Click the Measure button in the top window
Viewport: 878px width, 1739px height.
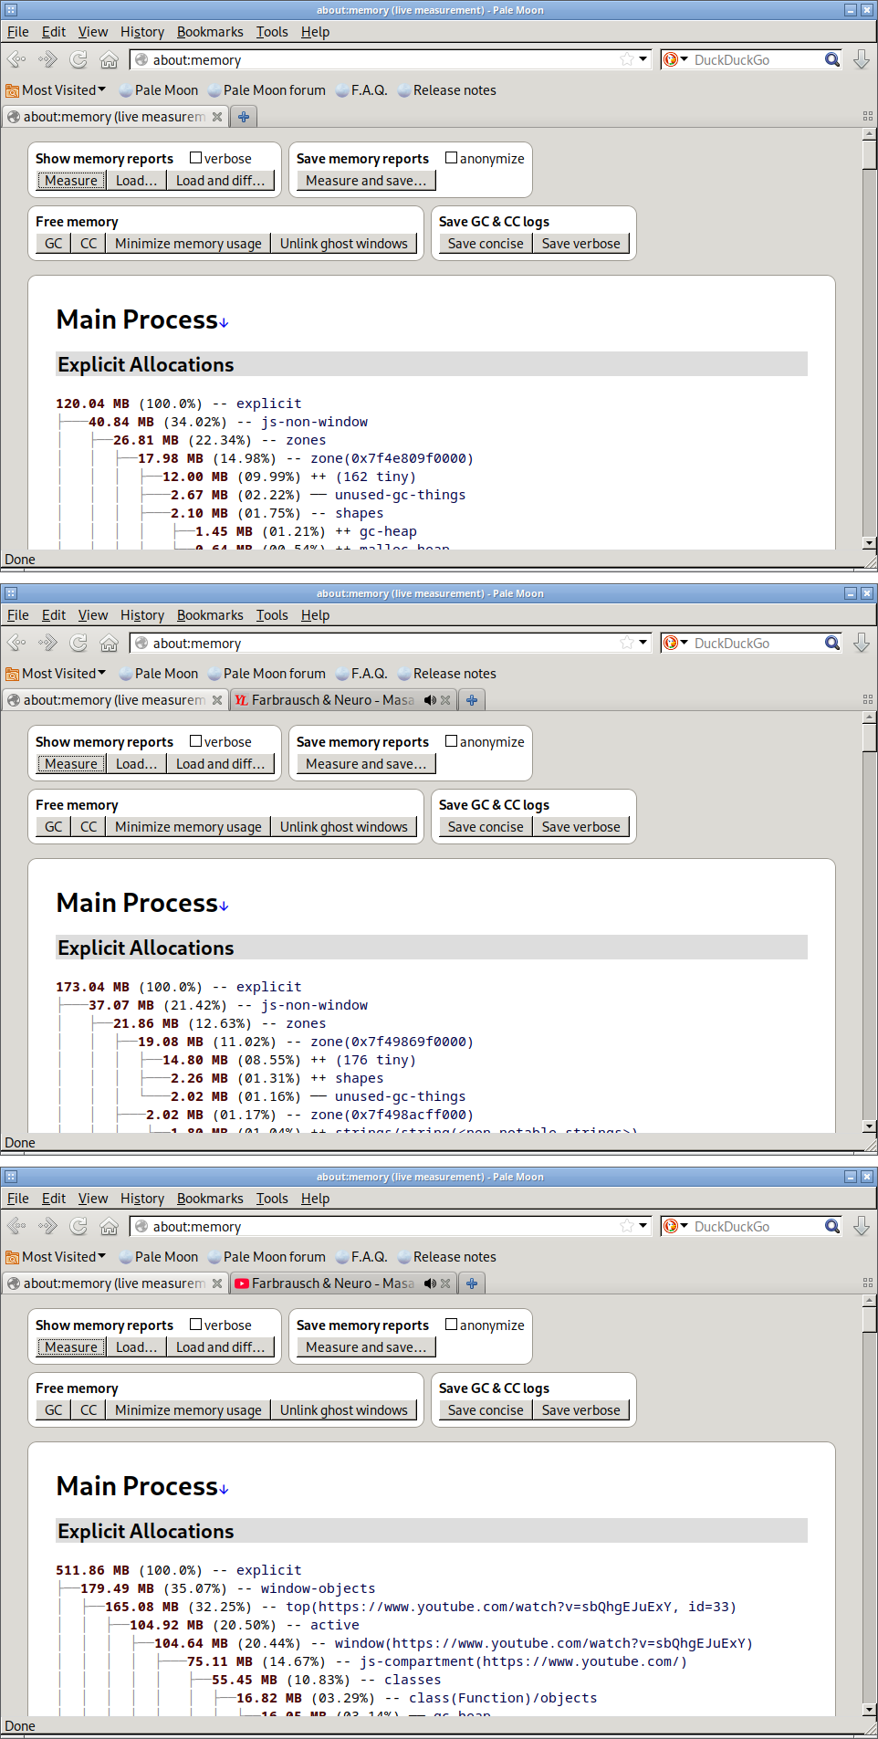71,181
